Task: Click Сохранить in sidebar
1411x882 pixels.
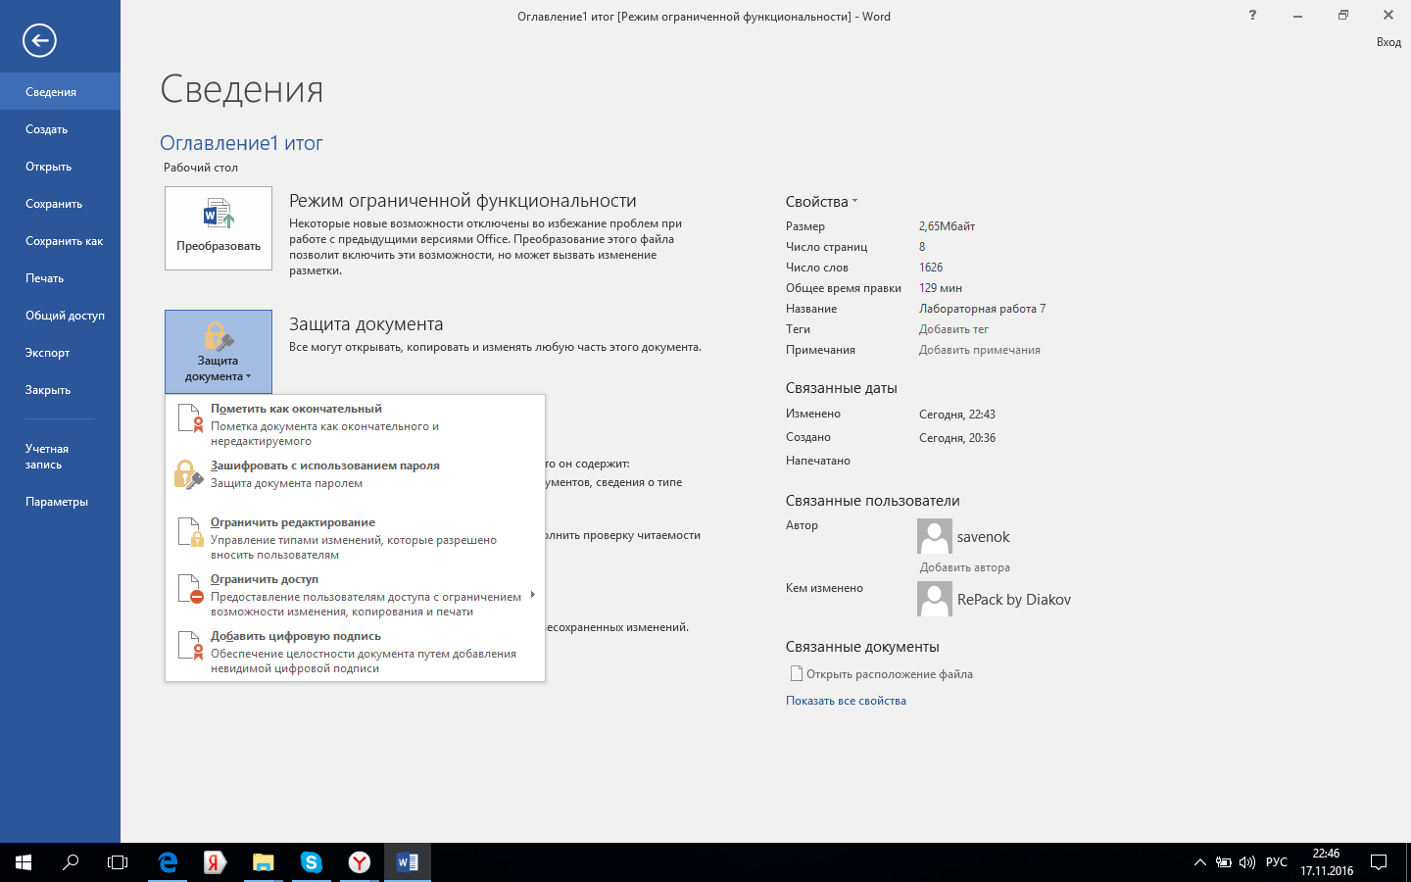Action: (x=60, y=203)
